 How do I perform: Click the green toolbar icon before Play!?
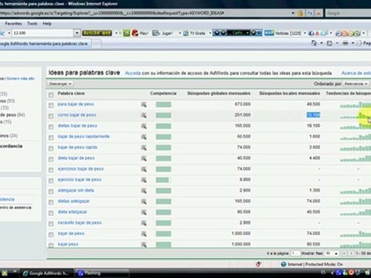click(127, 33)
